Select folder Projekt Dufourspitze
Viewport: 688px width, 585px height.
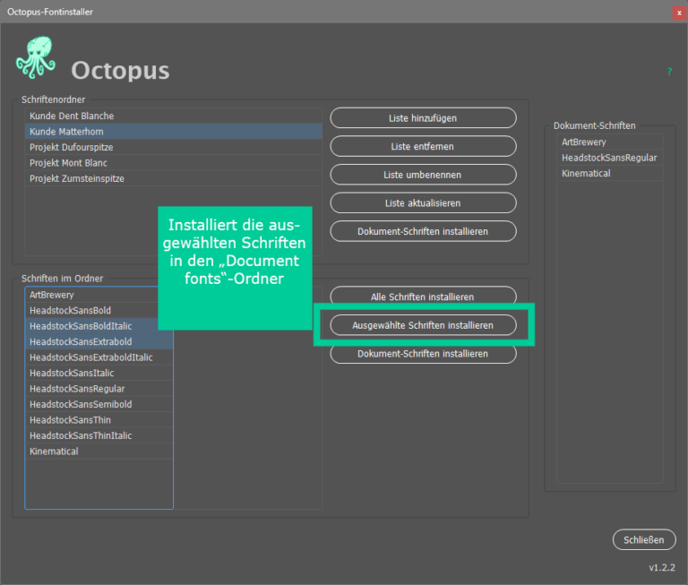tap(173, 148)
